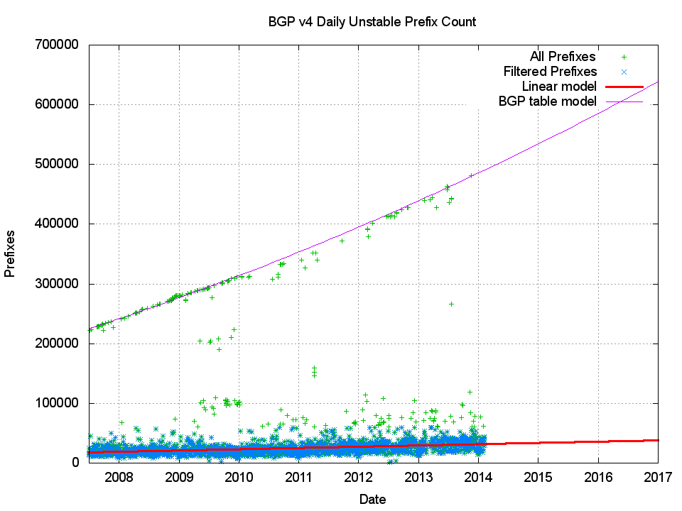The width and height of the screenshot is (682, 511).
Task: Select the 2011 x-axis tick label
Action: point(298,476)
